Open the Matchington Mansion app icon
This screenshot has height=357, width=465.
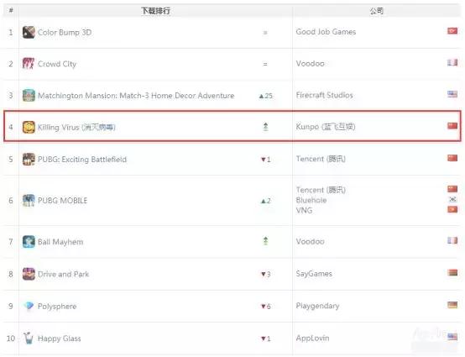29,95
